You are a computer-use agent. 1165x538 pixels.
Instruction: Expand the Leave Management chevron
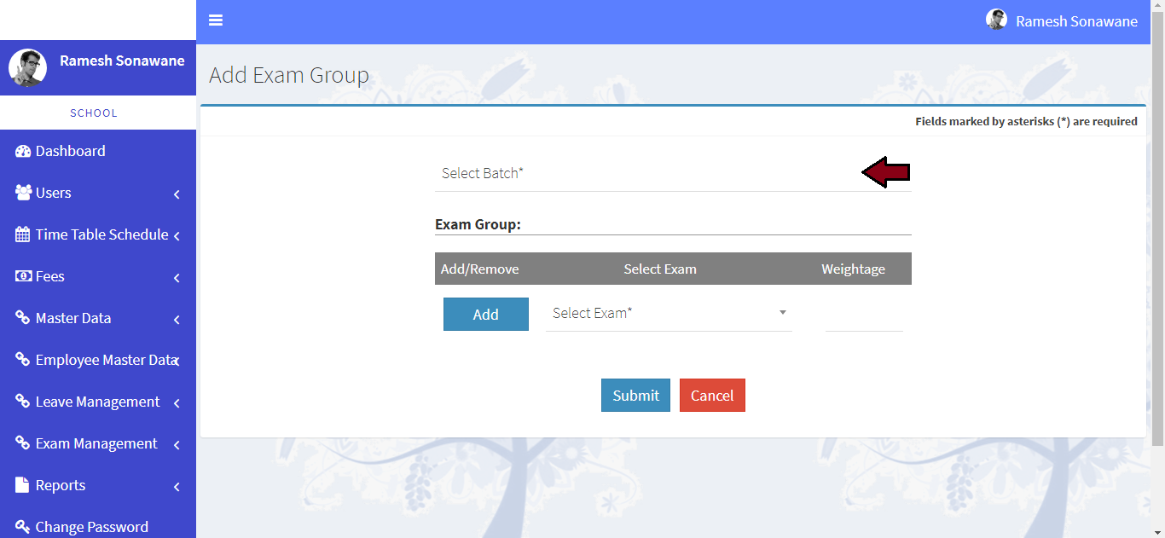tap(177, 403)
